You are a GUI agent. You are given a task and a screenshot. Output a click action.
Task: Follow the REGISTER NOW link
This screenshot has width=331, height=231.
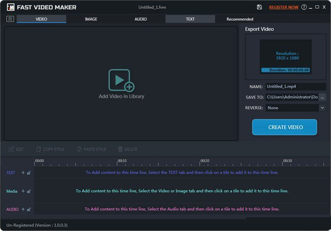click(x=284, y=7)
